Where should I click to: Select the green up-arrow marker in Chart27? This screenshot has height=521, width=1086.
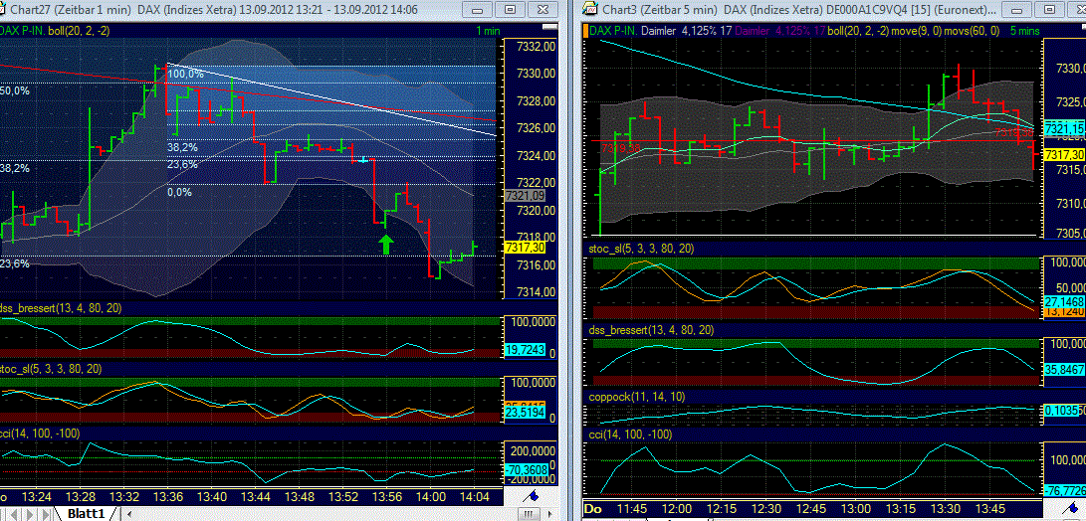[386, 244]
